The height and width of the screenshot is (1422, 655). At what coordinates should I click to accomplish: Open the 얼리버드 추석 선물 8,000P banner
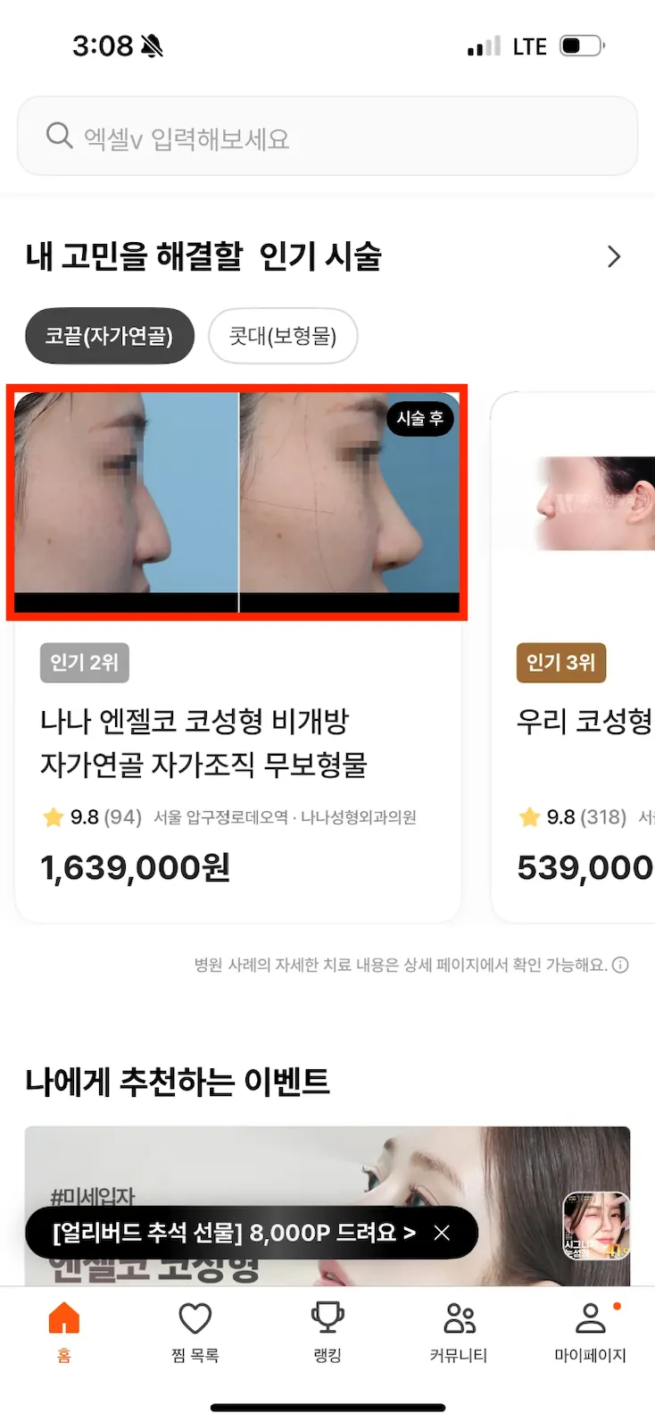(234, 1233)
